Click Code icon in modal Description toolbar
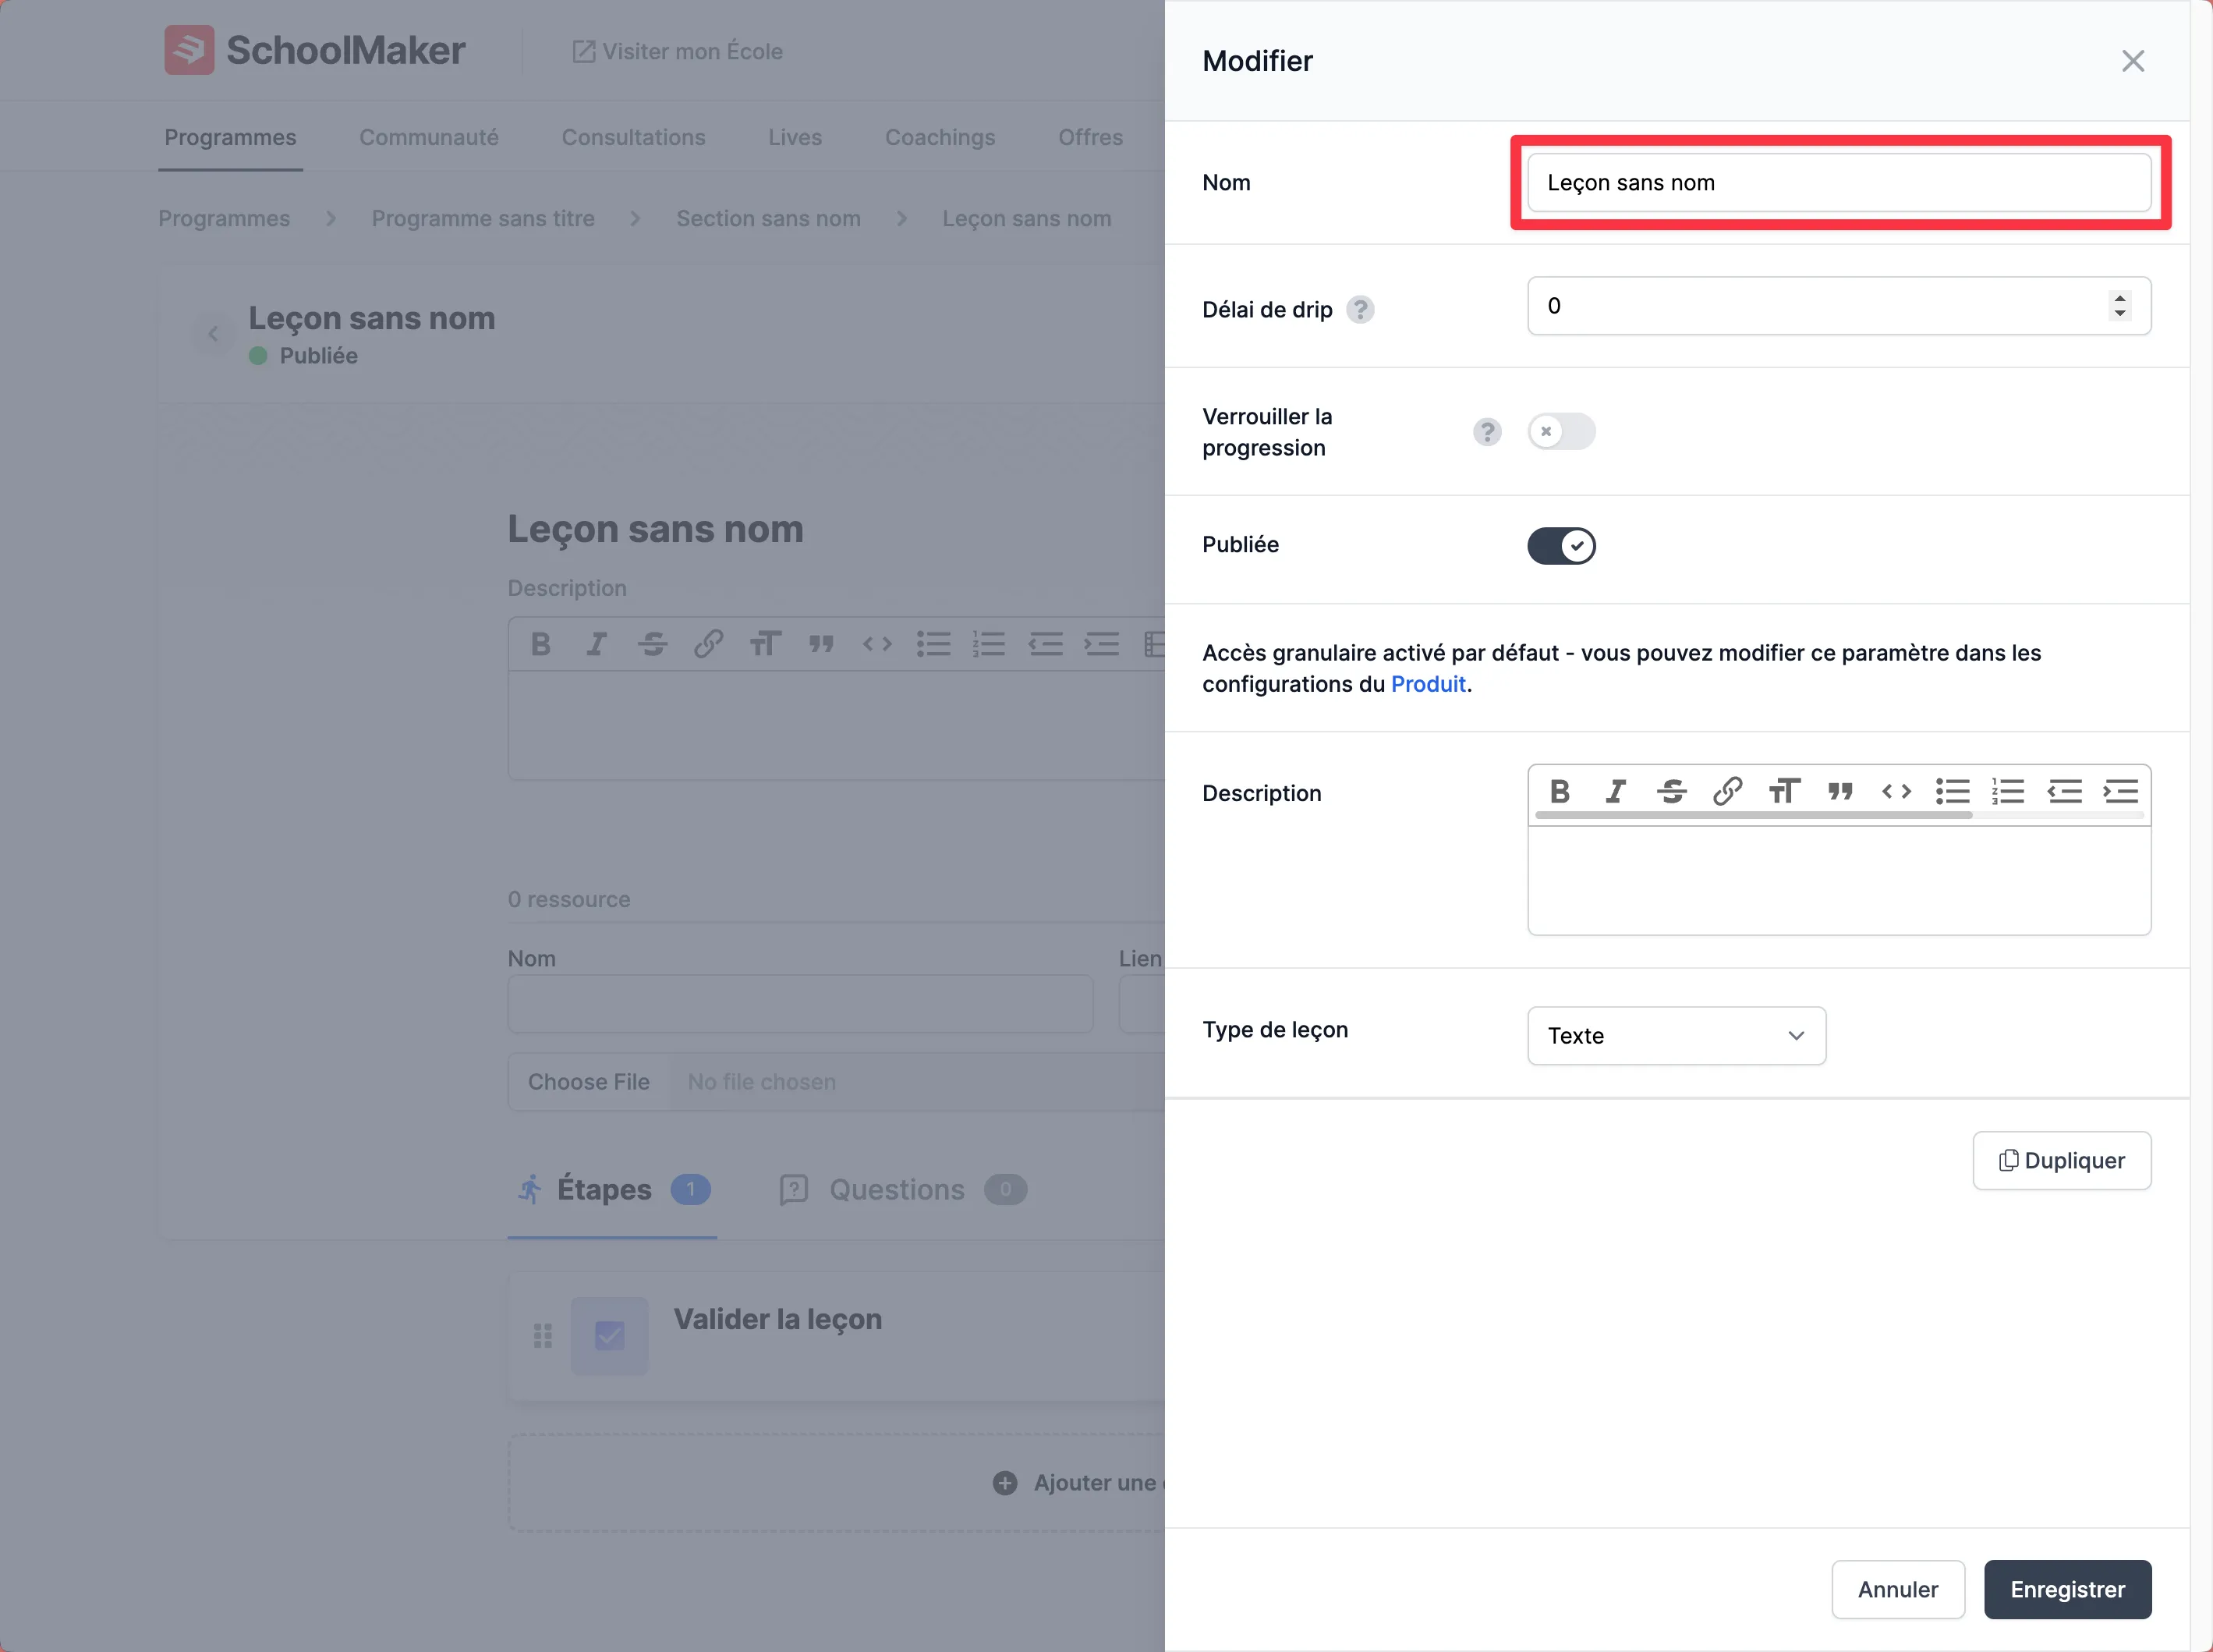The image size is (2213, 1652). click(x=1896, y=792)
